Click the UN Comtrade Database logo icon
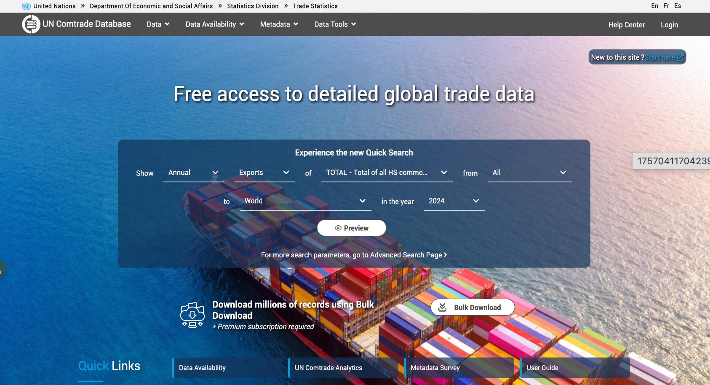Screen dimensions: 710x385 click(31, 24)
